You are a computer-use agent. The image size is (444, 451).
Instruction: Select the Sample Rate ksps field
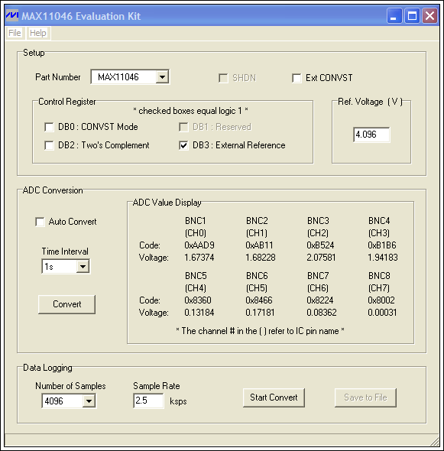149,401
